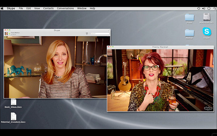Select the Skype desktop shortcut icon

[x=207, y=33]
